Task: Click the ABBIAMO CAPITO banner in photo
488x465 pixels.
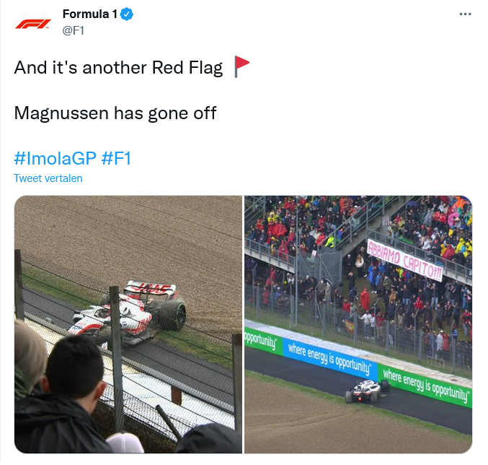Action: [404, 260]
